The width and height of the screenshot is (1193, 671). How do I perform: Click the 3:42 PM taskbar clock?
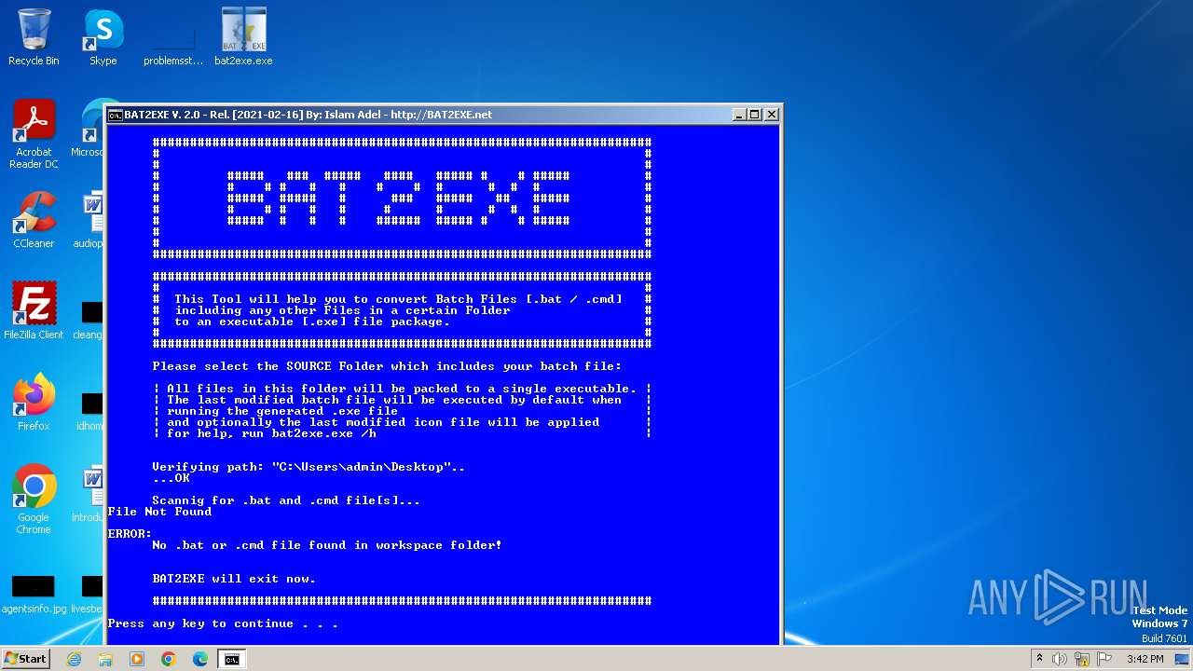click(1145, 659)
